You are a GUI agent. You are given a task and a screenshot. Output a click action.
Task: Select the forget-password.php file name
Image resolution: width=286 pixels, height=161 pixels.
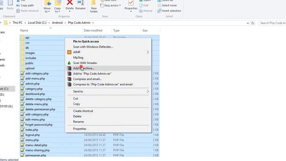39,125
